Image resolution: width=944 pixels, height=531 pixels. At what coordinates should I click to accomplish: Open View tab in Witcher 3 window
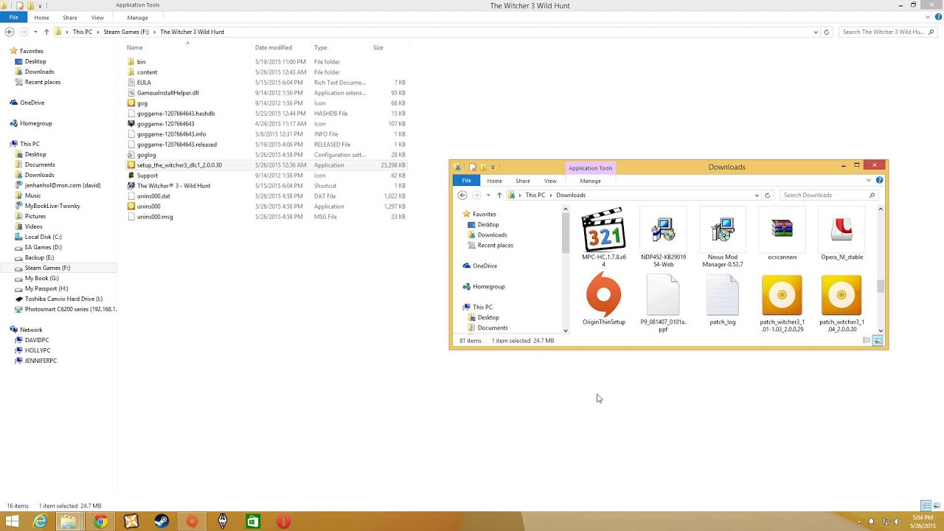[x=97, y=17]
